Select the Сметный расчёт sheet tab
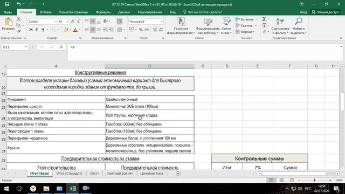 click(120, 174)
